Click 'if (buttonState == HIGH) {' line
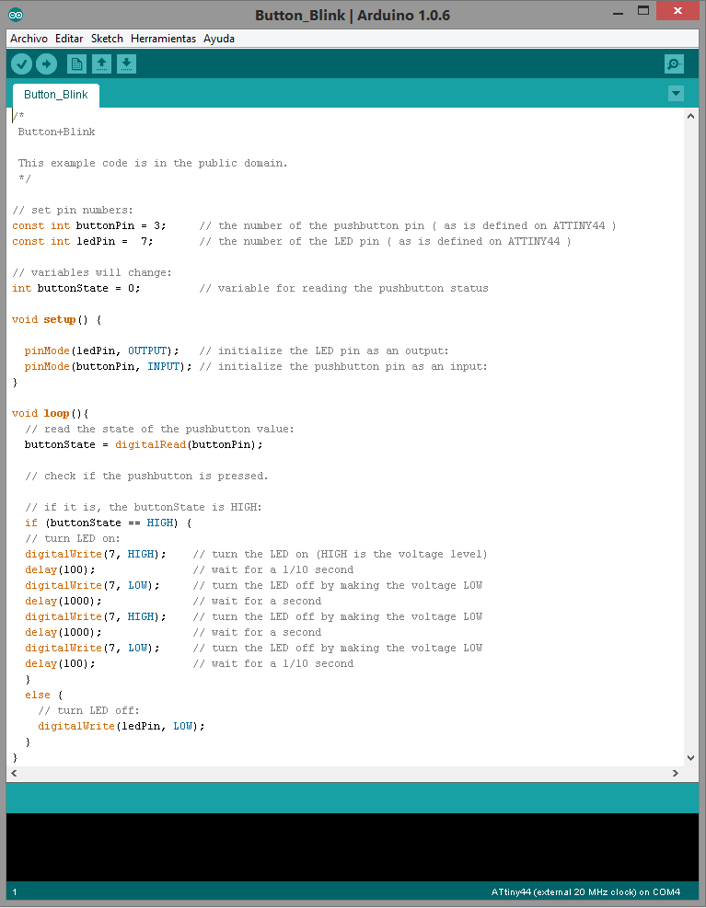This screenshot has width=706, height=908. coord(109,523)
